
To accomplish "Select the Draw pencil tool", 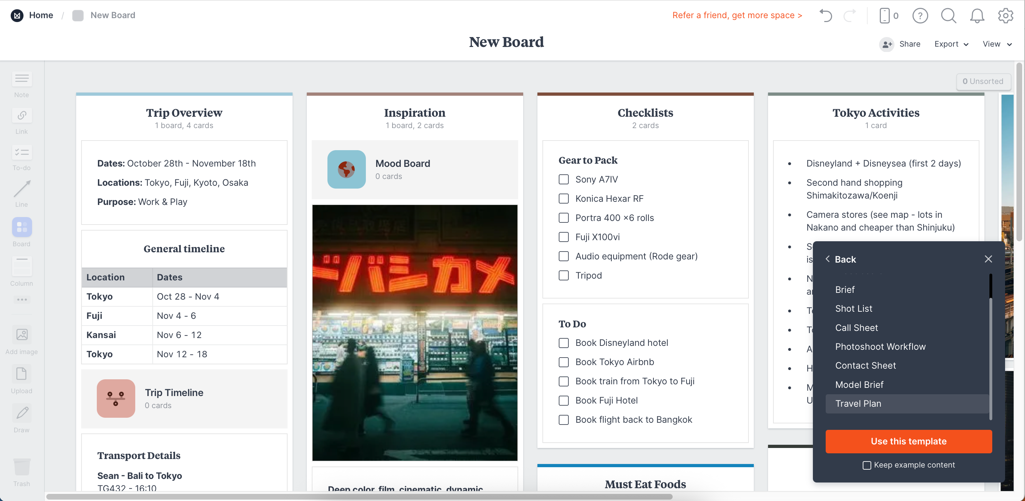I will [21, 413].
